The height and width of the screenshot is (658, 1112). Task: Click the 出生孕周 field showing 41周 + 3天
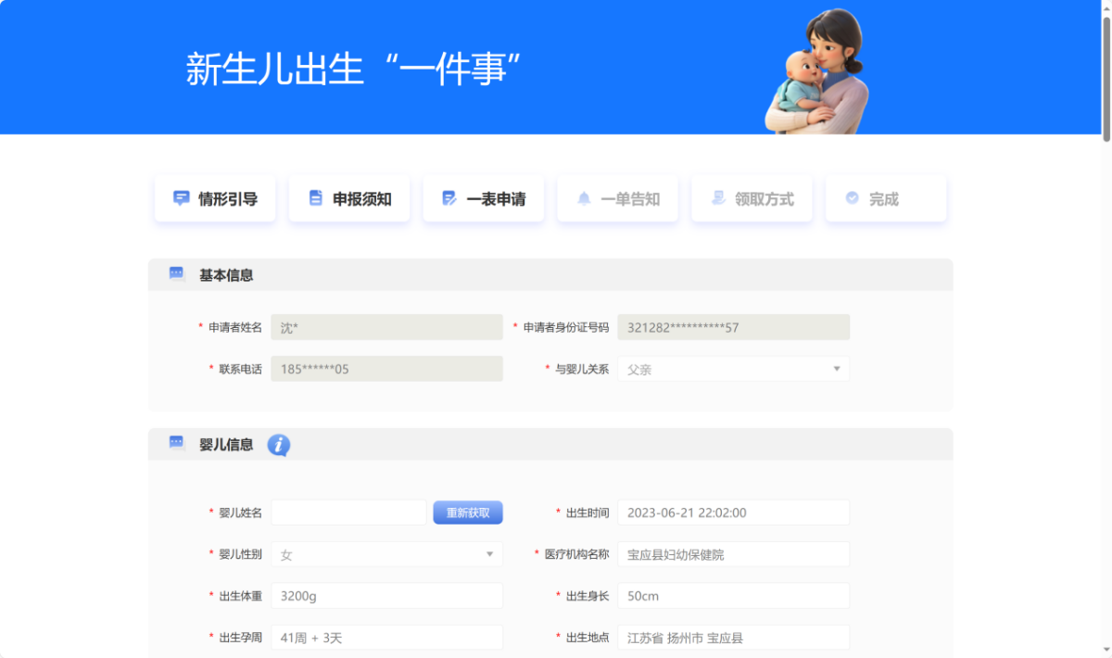pos(387,638)
